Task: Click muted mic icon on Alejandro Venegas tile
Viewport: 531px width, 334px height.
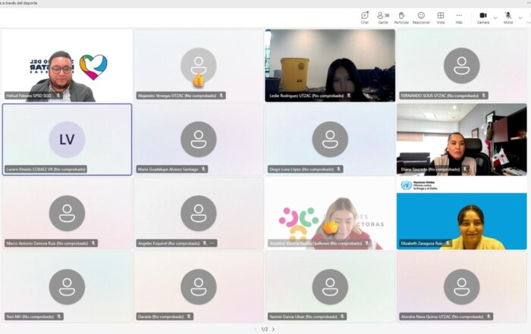Action: [222, 95]
